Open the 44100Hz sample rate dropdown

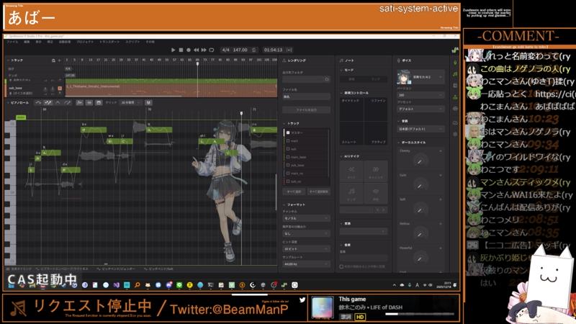[x=307, y=264]
